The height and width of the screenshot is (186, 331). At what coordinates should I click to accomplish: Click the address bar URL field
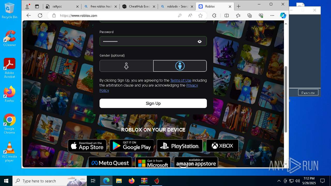tap(116, 16)
